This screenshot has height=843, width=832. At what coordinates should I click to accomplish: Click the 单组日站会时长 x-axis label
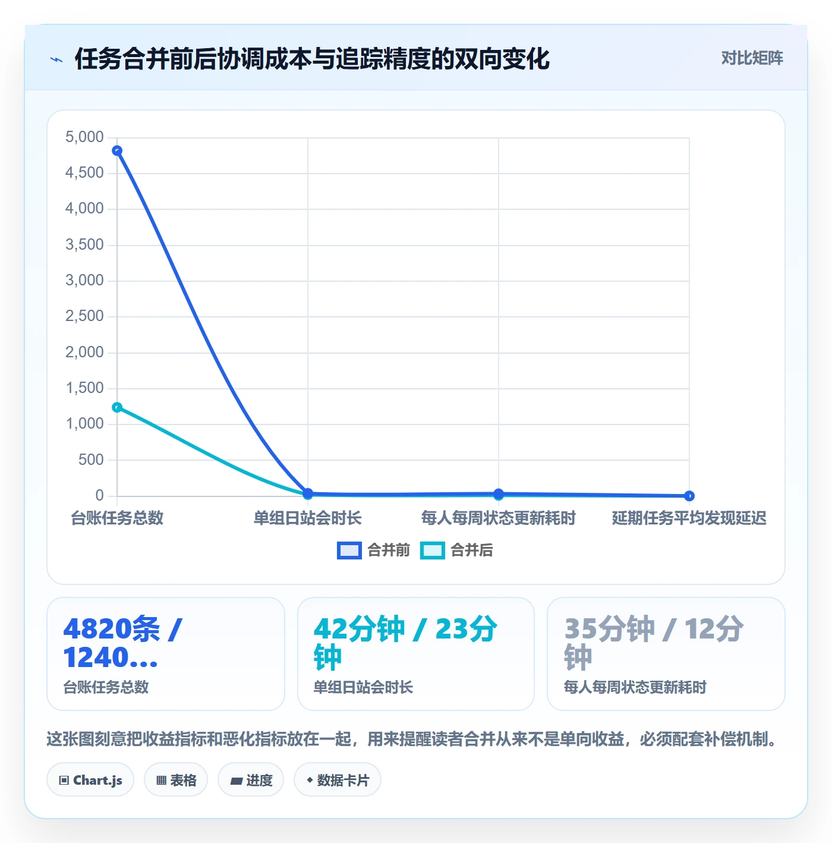click(308, 518)
